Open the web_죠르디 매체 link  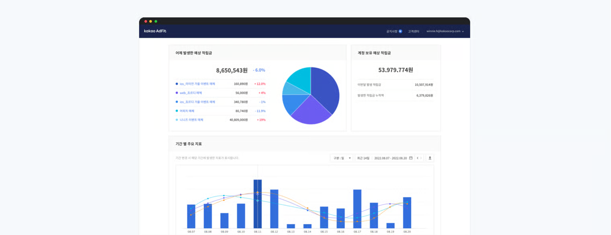coord(191,93)
